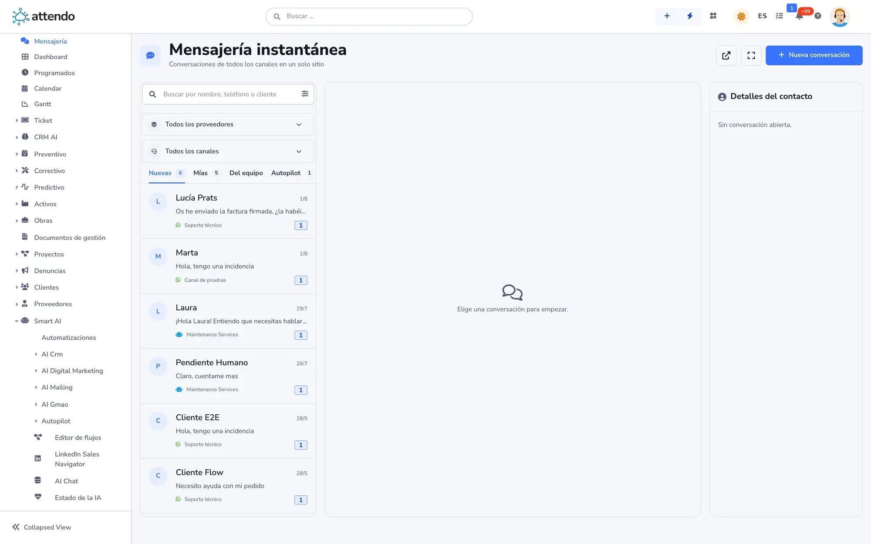Open Calendar from sidebar
Viewport: 871px width, 544px height.
click(x=47, y=88)
